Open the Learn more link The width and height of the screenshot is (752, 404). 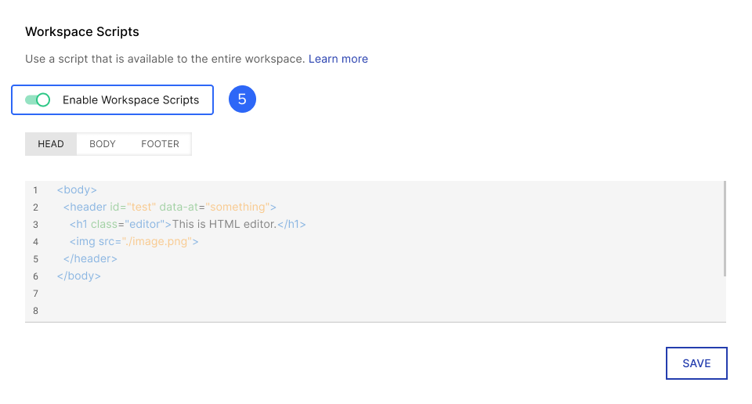[338, 59]
